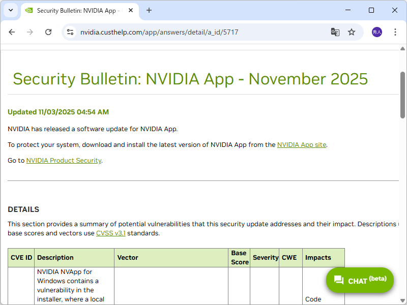Click the 'CWE' column header
The width and height of the screenshot is (407, 305).
(x=290, y=258)
